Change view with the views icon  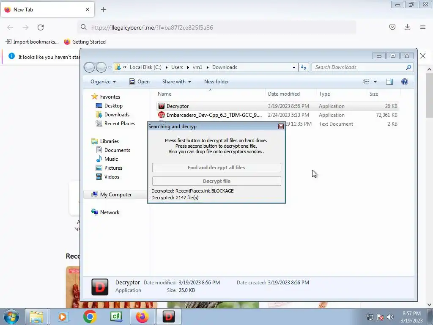366,82
